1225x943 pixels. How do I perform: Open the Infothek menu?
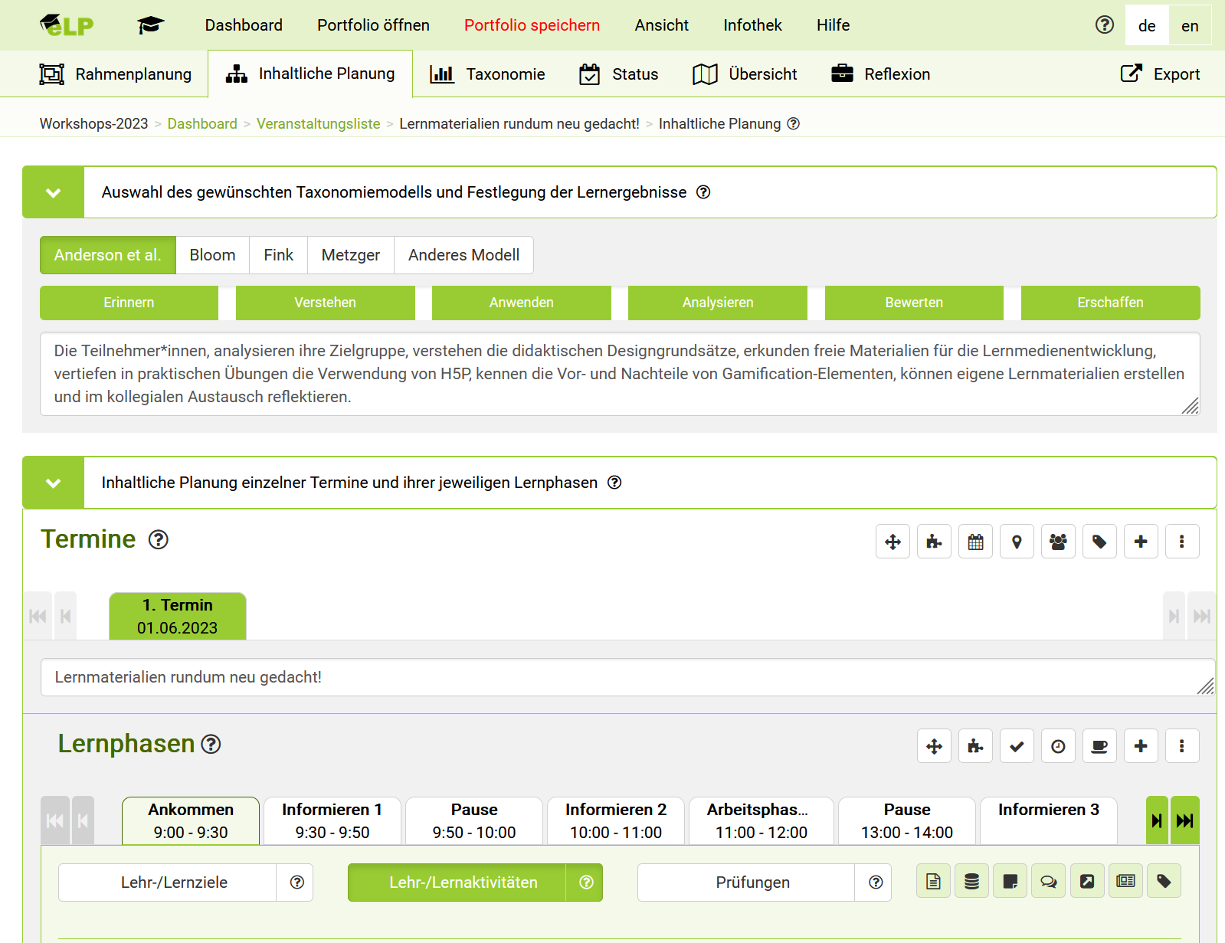click(752, 25)
